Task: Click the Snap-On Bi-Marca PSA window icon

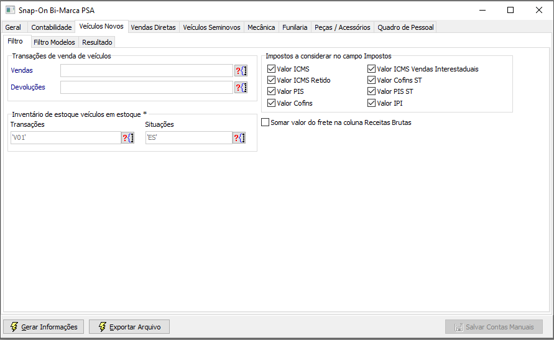Action: (x=10, y=11)
